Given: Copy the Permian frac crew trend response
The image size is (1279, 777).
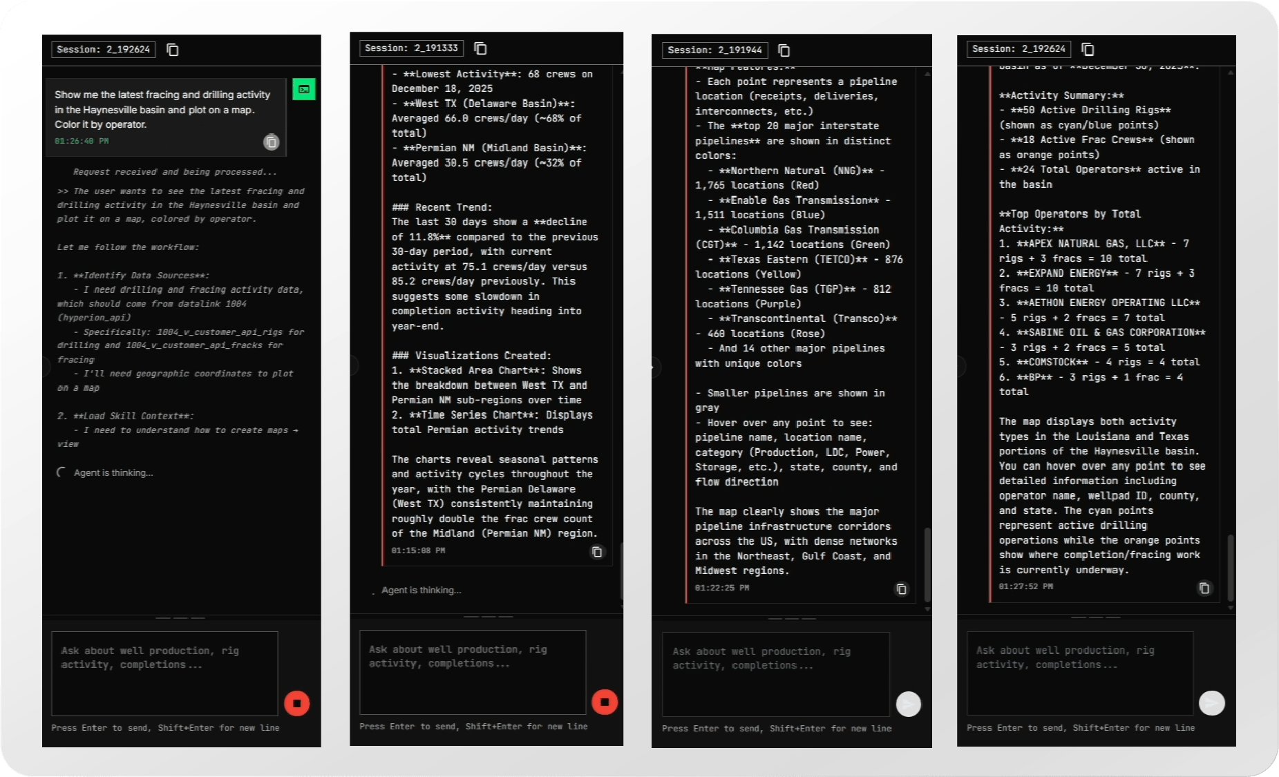Looking at the screenshot, I should click(x=597, y=552).
